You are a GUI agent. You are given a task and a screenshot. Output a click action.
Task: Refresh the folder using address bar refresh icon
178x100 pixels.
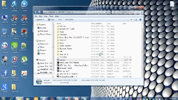[x=109, y=12]
